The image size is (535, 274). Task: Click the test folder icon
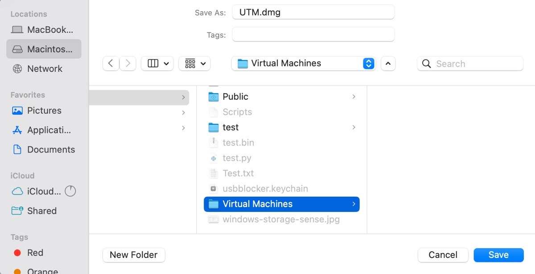[214, 127]
